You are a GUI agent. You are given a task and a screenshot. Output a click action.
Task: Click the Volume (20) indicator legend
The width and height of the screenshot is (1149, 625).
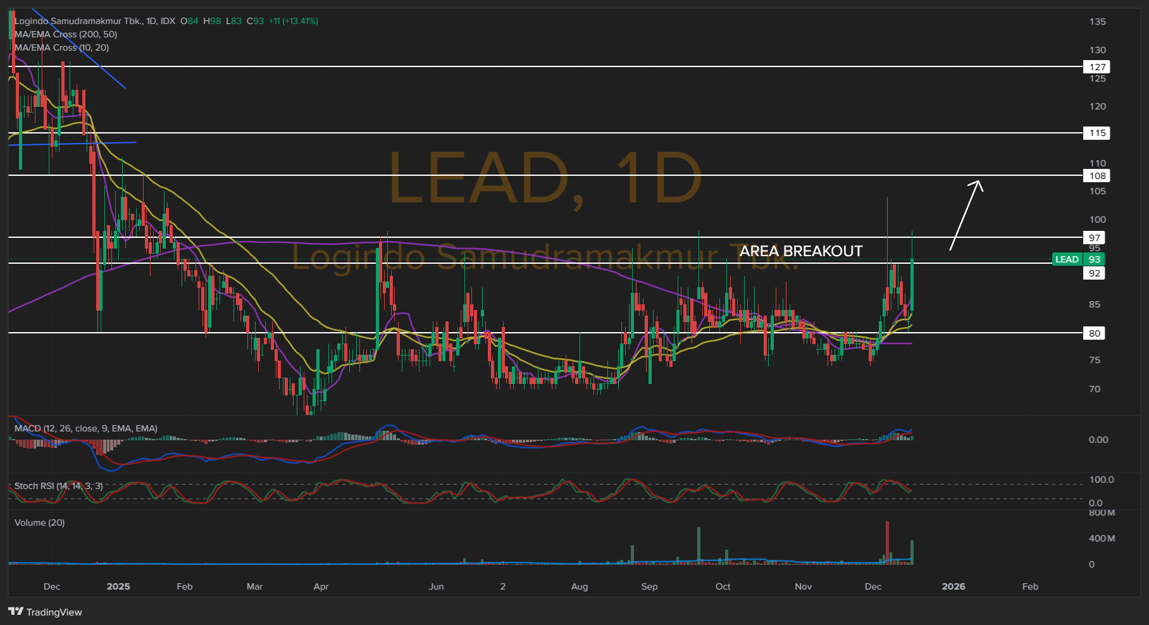pos(39,523)
